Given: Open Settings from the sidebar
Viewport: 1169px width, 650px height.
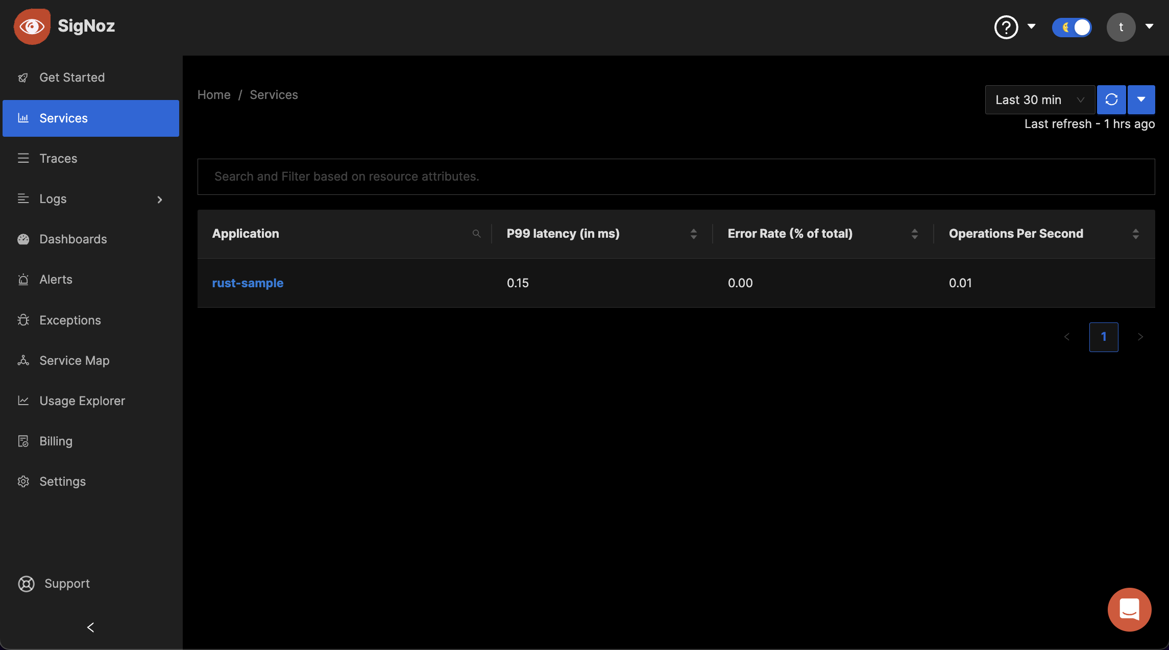Looking at the screenshot, I should (x=91, y=482).
